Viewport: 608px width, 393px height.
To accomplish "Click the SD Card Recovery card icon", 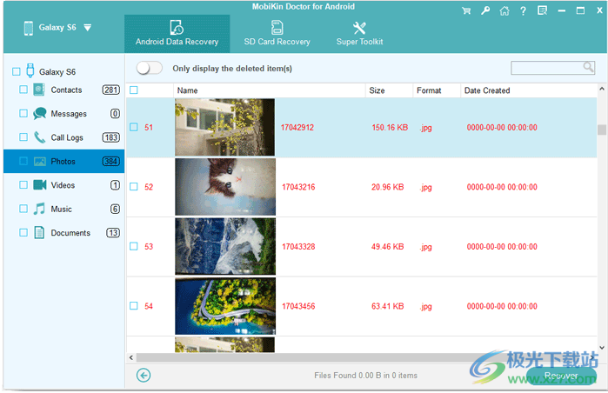I will (x=277, y=28).
